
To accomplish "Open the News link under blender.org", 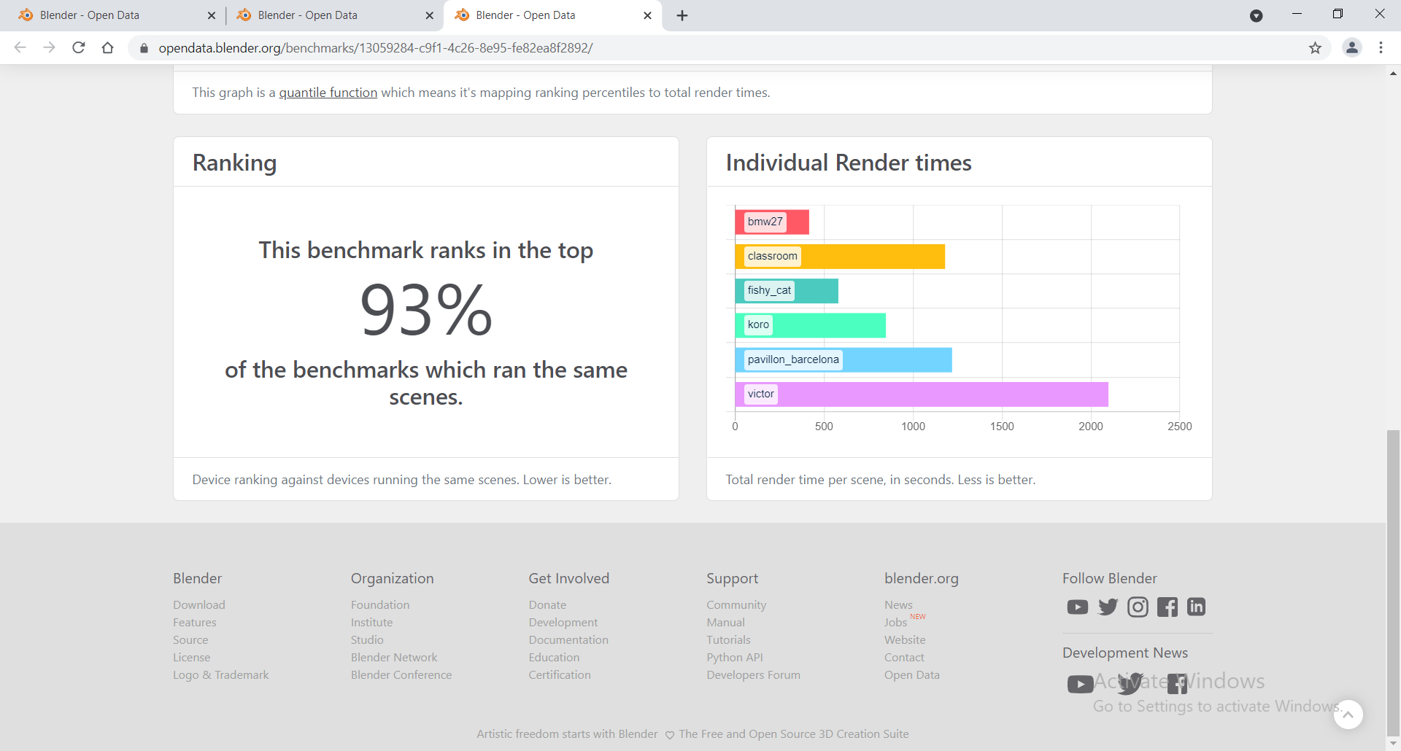I will point(898,605).
